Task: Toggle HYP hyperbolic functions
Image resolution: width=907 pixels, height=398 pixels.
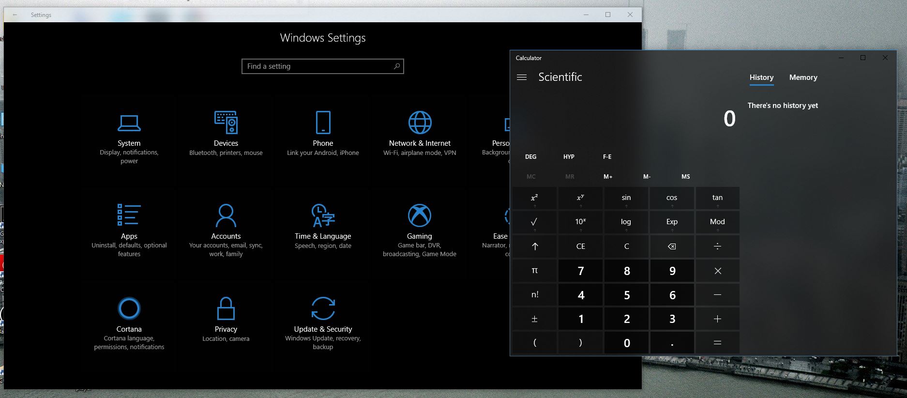Action: tap(569, 157)
